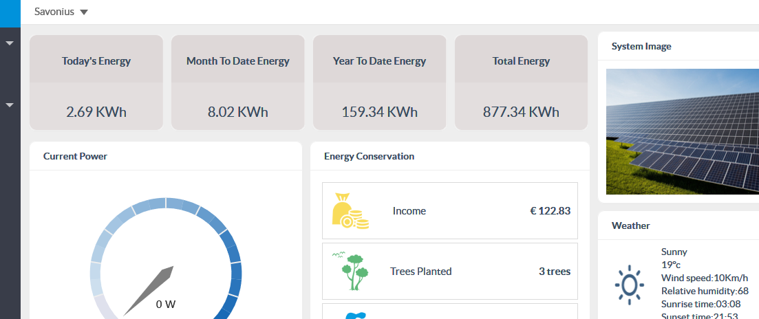The height and width of the screenshot is (319, 759).
Task: Click the 2.69 KWh value
Action: (x=96, y=112)
